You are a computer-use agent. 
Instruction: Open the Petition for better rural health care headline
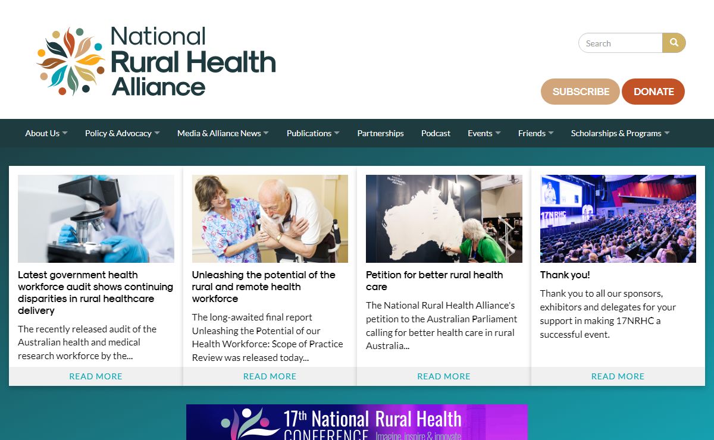click(x=434, y=281)
